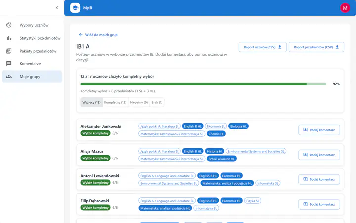This screenshot has height=223, width=356.
Task: Click the Komentarze speech bubble icon
Action: [9, 64]
